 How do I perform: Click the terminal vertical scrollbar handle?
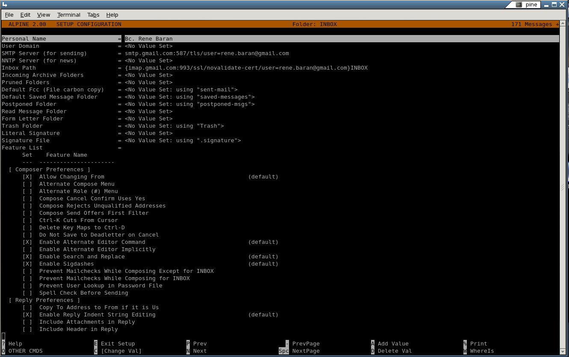(563, 187)
